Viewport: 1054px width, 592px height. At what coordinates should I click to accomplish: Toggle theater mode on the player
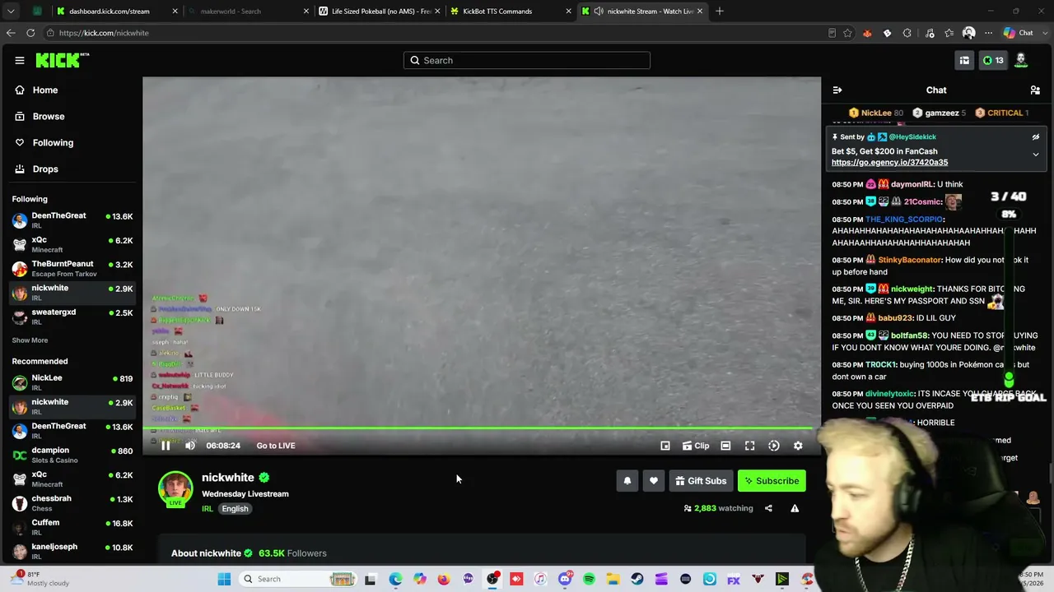[725, 446]
